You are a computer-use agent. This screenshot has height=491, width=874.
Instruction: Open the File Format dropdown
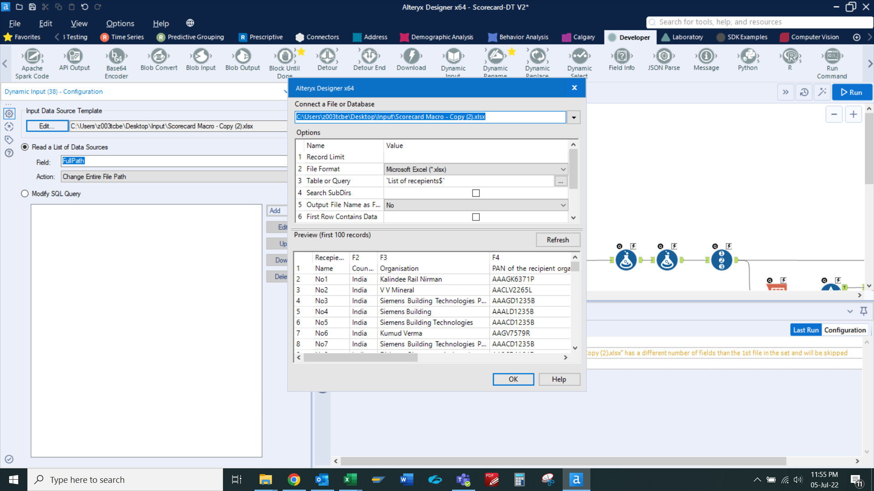[563, 169]
